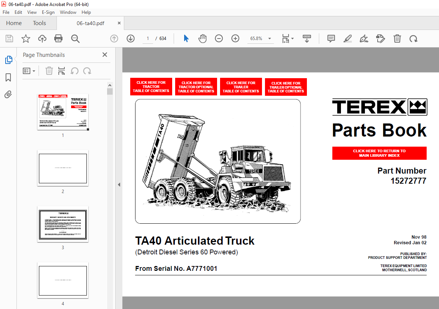This screenshot has height=309, width=439.
Task: Open the sign document pen tool
Action: tap(364, 39)
